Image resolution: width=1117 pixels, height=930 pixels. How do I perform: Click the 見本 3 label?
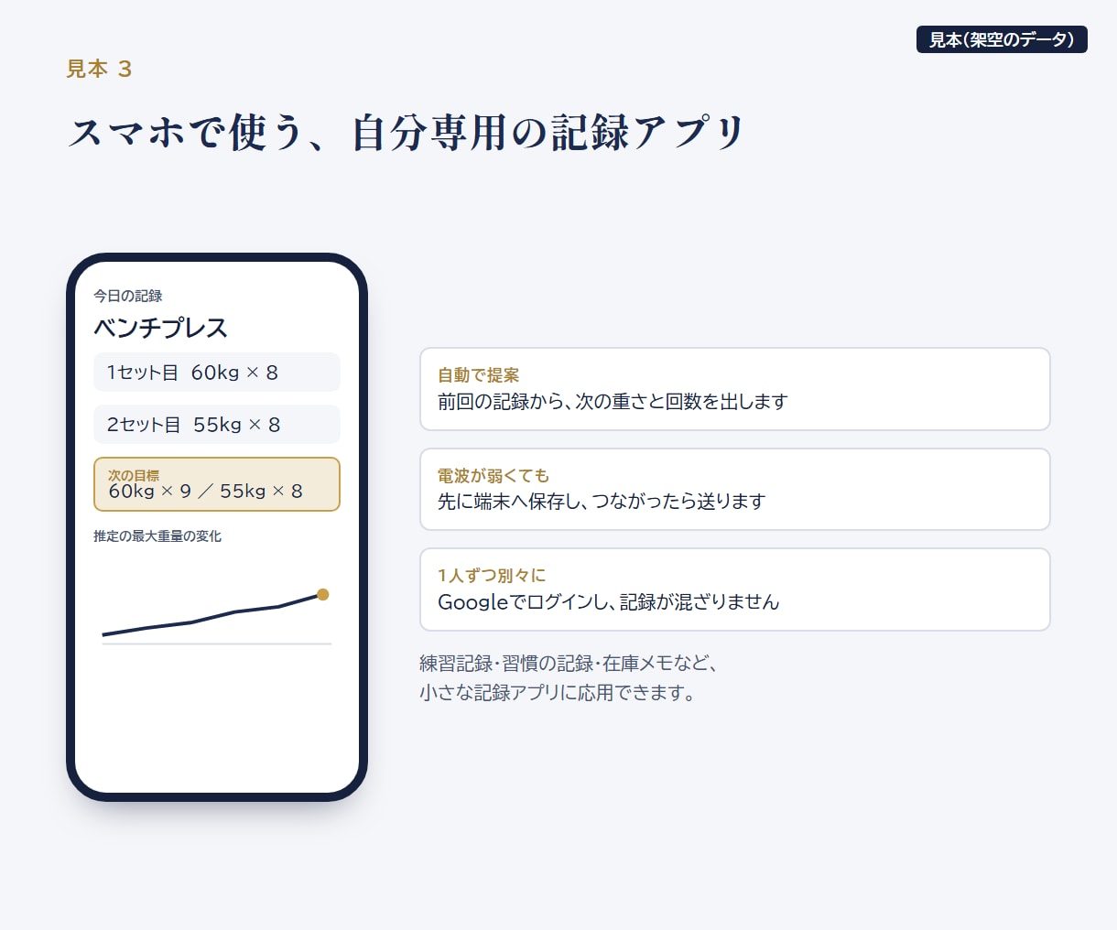pyautogui.click(x=99, y=69)
